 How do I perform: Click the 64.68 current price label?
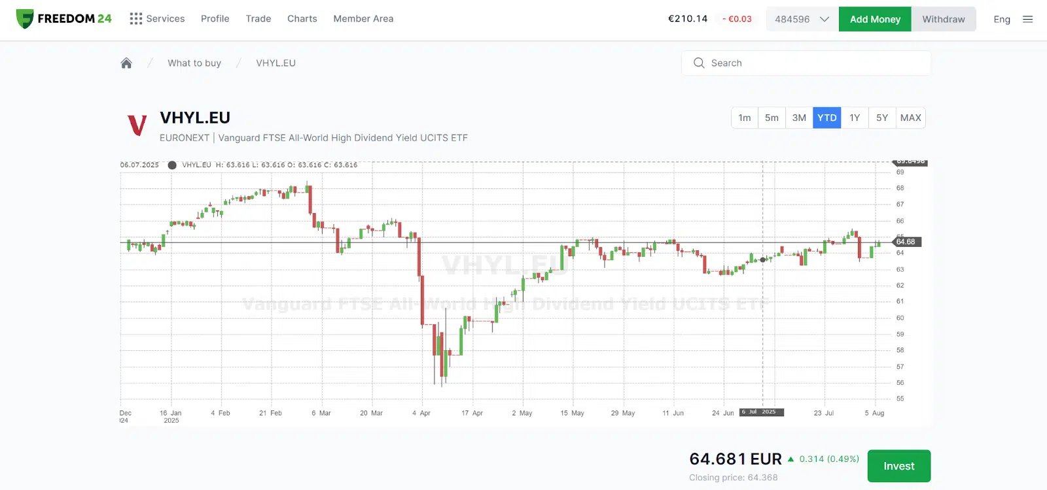click(907, 242)
